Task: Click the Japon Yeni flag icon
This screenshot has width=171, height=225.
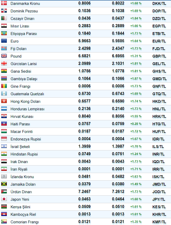Action: point(4,199)
